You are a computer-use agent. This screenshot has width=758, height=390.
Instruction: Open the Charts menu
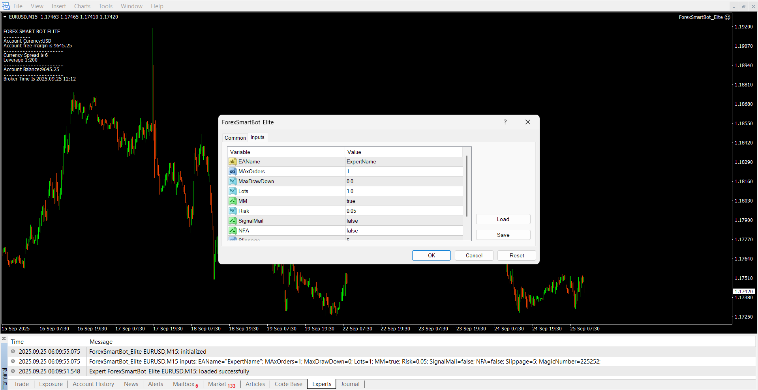[82, 6]
